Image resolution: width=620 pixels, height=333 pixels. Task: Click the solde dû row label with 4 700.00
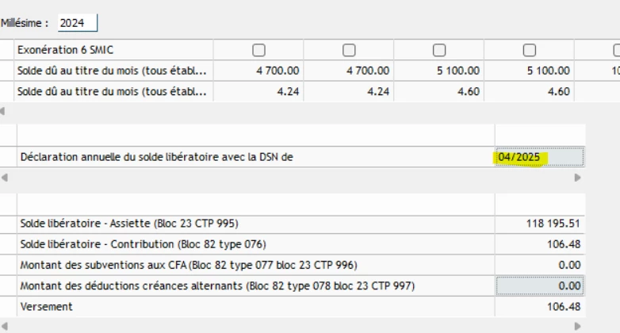pyautogui.click(x=112, y=71)
